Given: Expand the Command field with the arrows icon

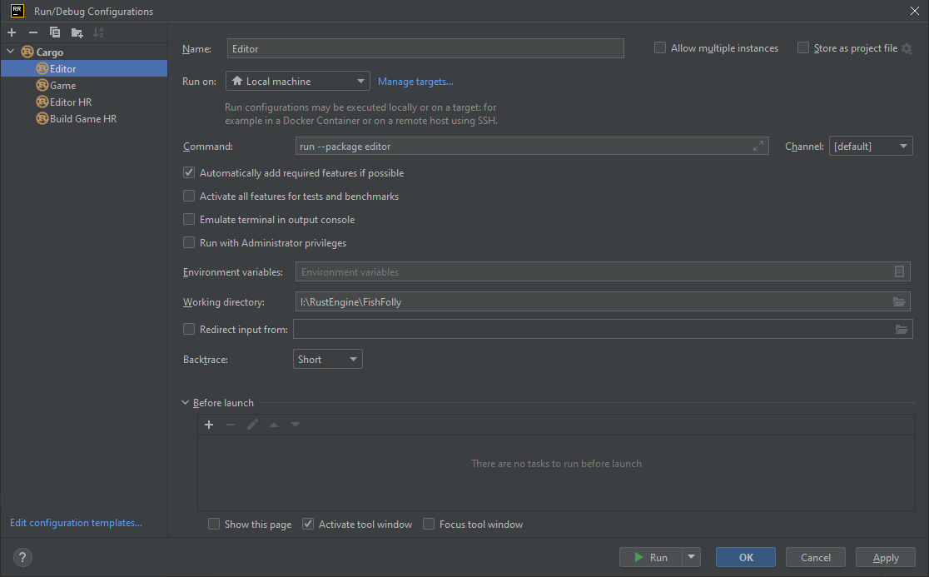Looking at the screenshot, I should [x=758, y=146].
